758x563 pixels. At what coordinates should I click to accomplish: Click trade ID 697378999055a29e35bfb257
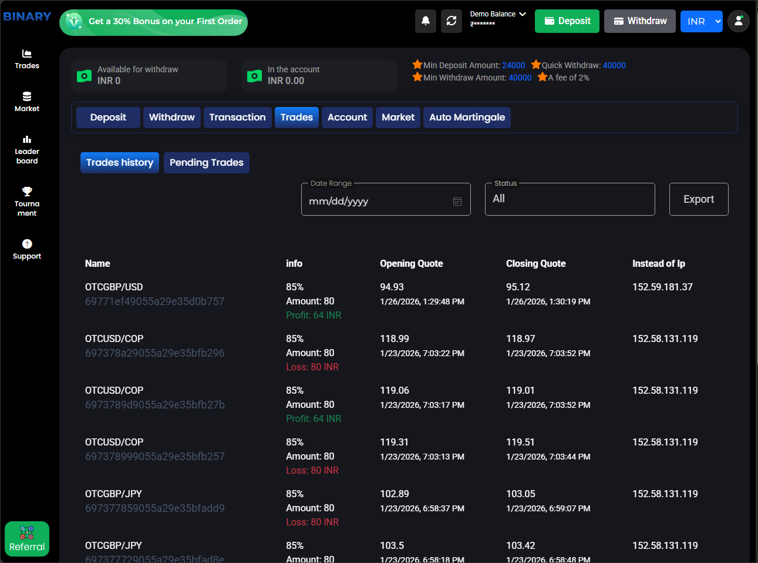pos(155,457)
